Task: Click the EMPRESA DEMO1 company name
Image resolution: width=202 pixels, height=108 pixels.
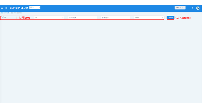Action: coord(19,8)
